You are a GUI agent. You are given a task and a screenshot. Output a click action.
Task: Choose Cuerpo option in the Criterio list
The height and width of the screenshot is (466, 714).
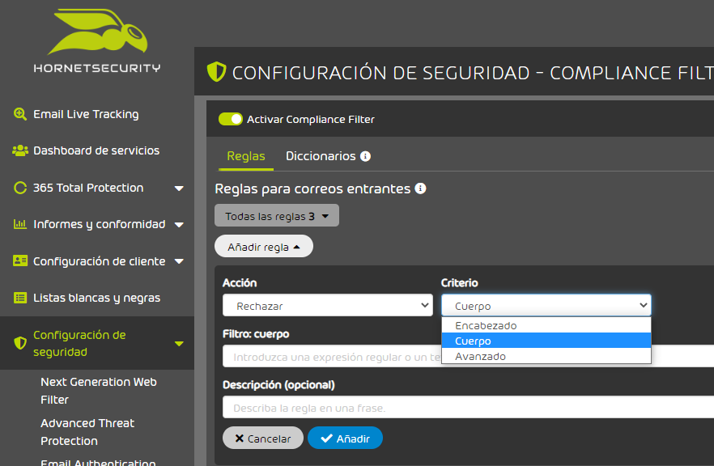(x=546, y=341)
